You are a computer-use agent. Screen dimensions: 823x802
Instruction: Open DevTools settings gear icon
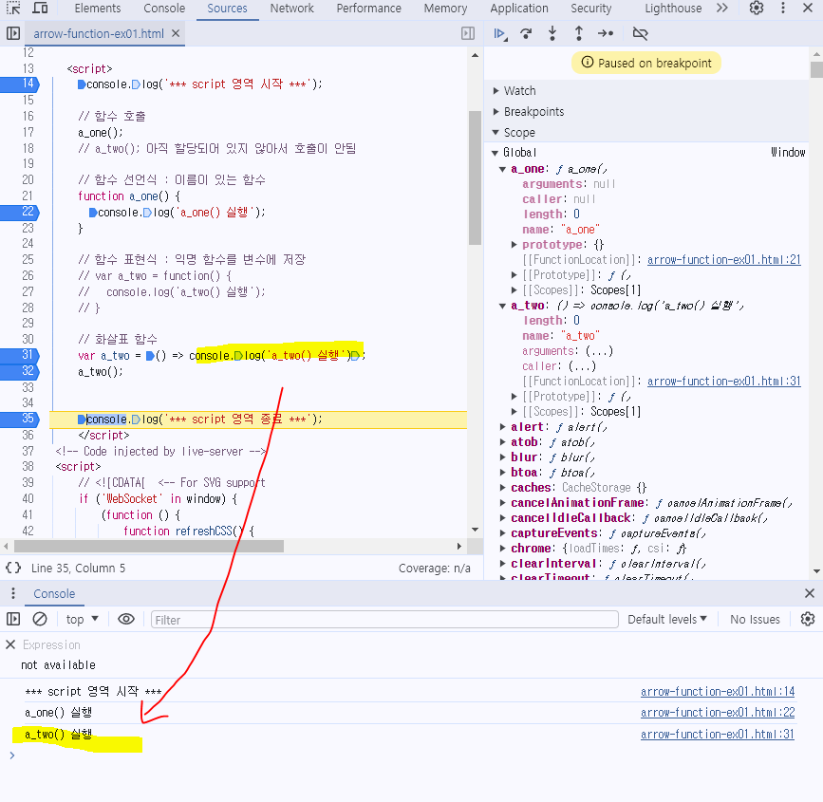point(757,8)
